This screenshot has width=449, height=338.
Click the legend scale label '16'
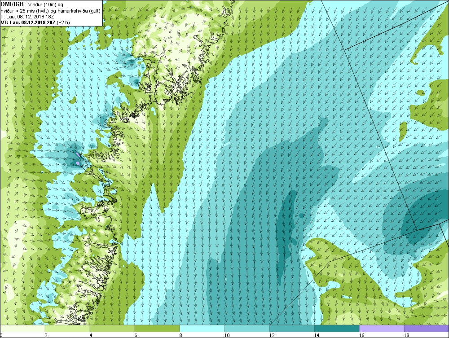(x=361, y=335)
